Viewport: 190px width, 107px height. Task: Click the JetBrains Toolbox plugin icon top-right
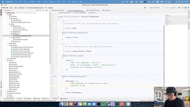[188, 8]
